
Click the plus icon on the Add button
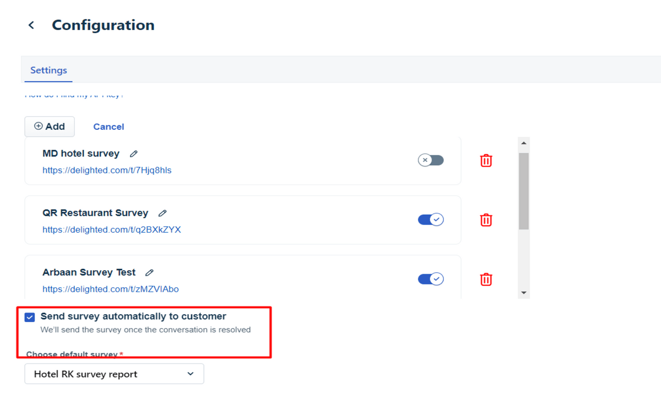coord(38,126)
